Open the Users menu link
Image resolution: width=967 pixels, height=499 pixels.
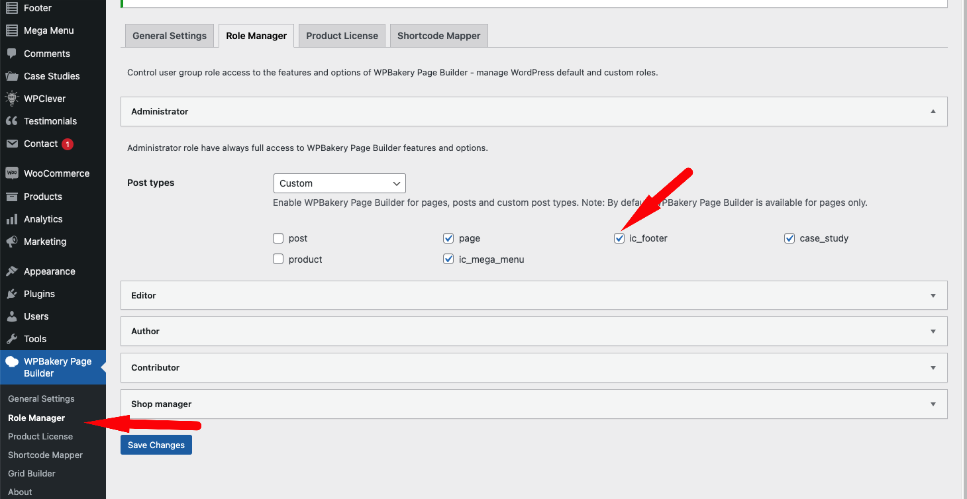(x=36, y=316)
